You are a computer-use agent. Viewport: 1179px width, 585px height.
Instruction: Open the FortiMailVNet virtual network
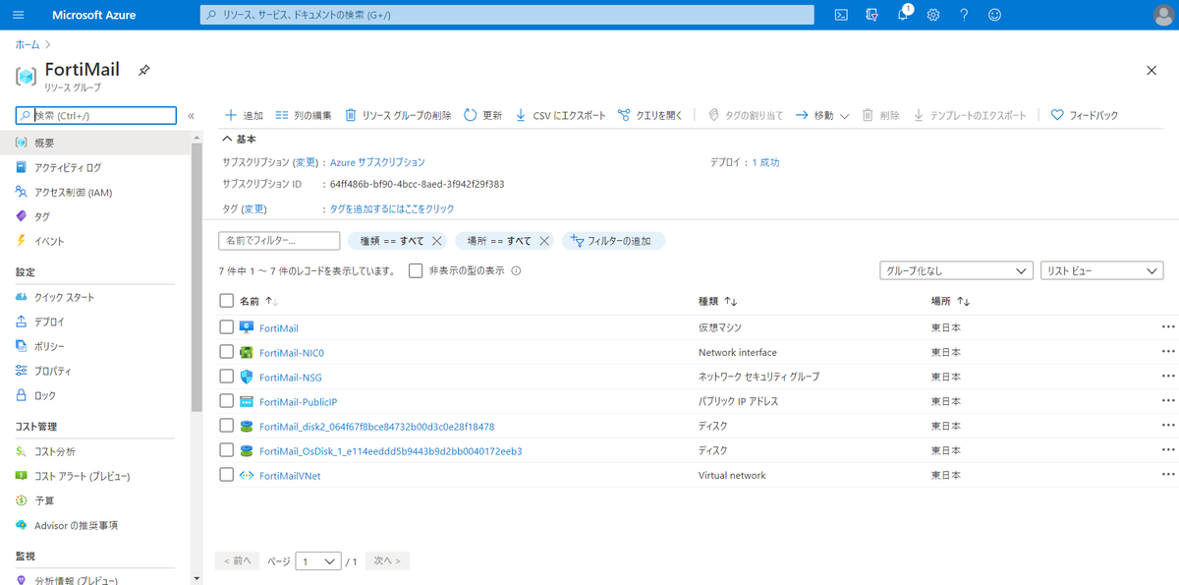tap(290, 476)
